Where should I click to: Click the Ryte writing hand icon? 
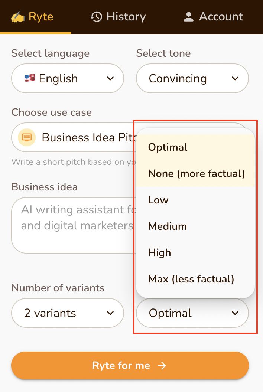pos(18,17)
